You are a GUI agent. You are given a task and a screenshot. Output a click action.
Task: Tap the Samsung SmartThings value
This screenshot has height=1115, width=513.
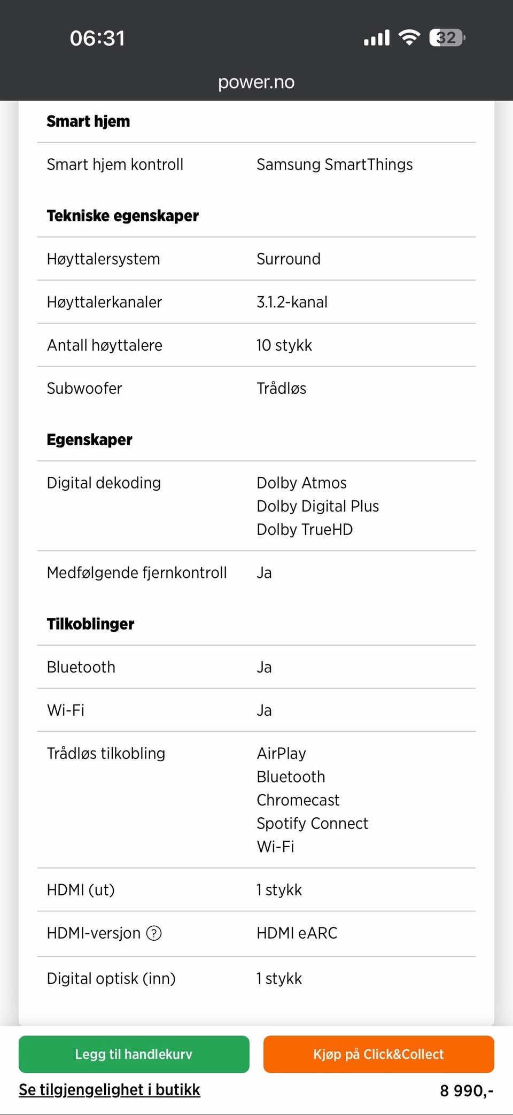click(335, 165)
